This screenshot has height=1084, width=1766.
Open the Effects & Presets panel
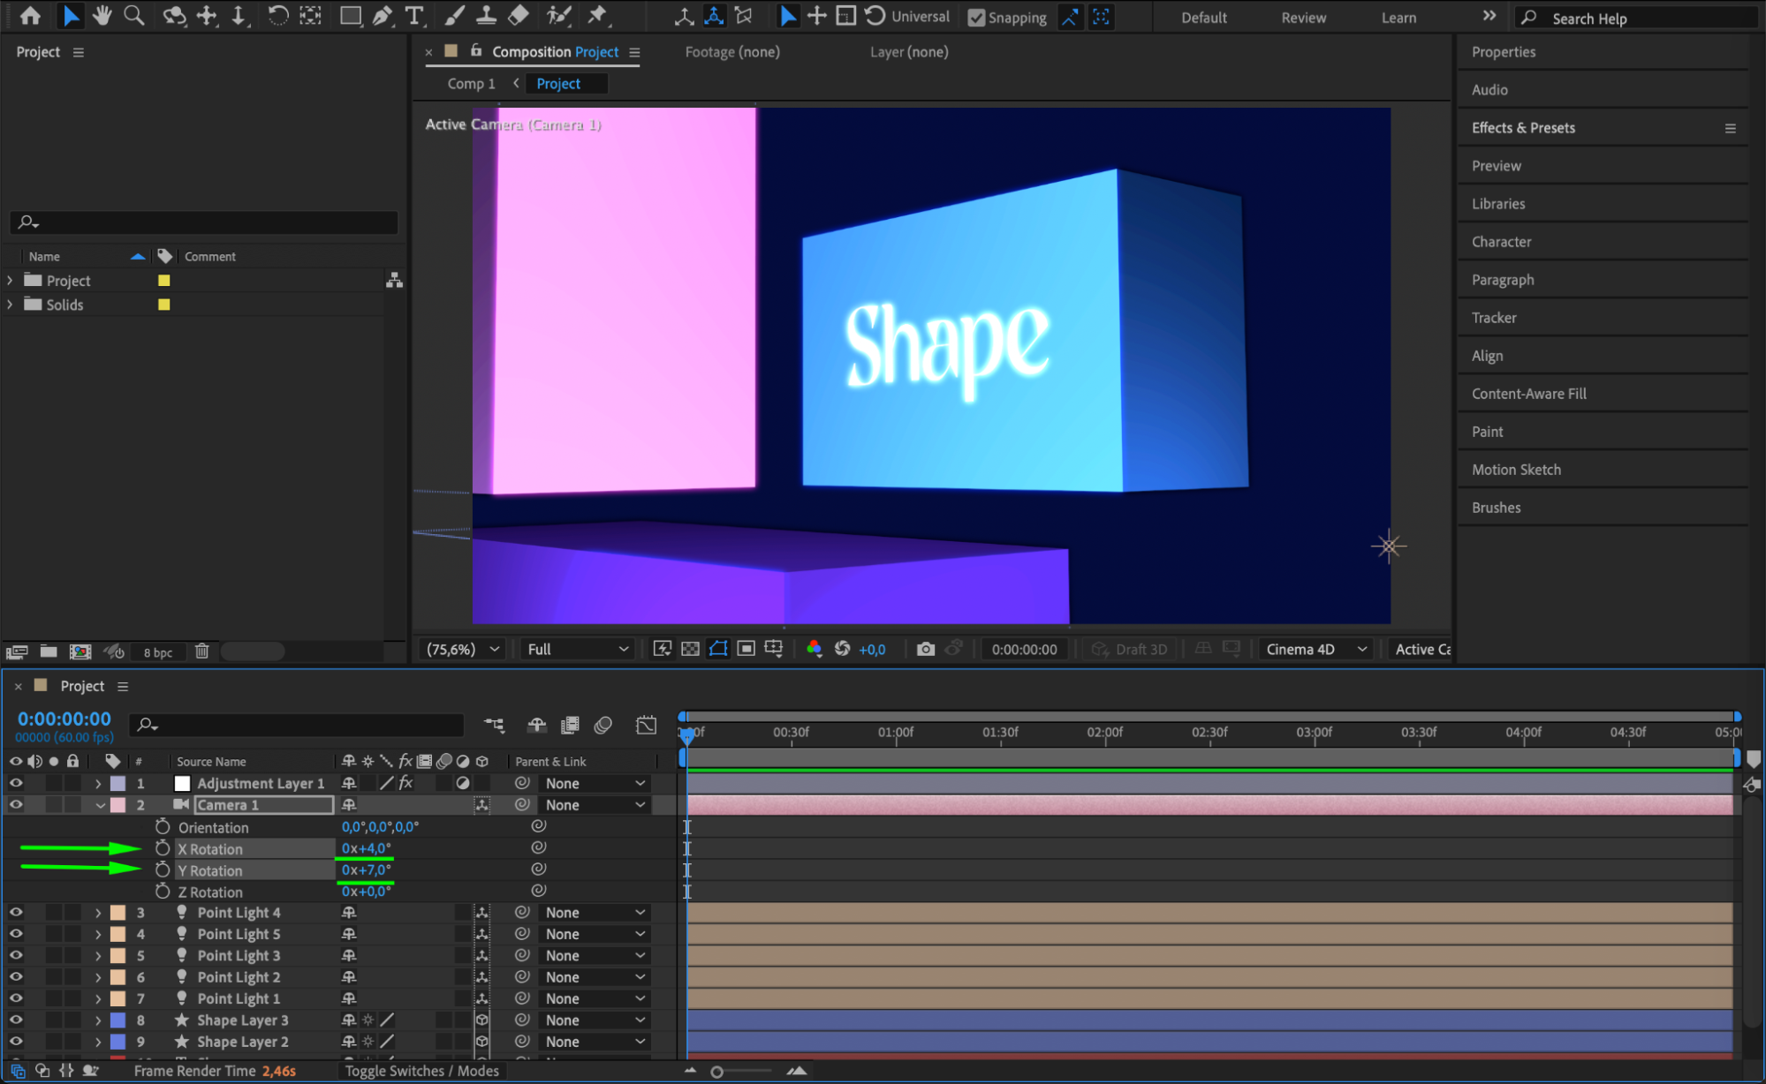(1523, 128)
